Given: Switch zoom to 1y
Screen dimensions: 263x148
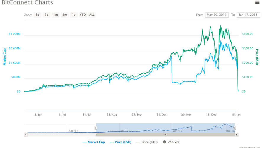Looking at the screenshot, I should click(74, 15).
